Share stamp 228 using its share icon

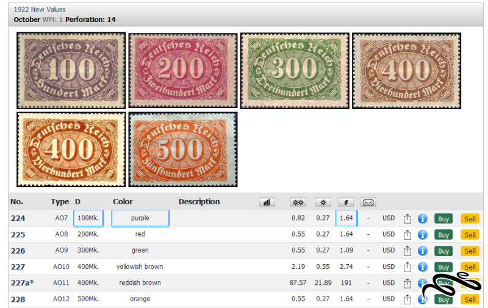coord(407,299)
